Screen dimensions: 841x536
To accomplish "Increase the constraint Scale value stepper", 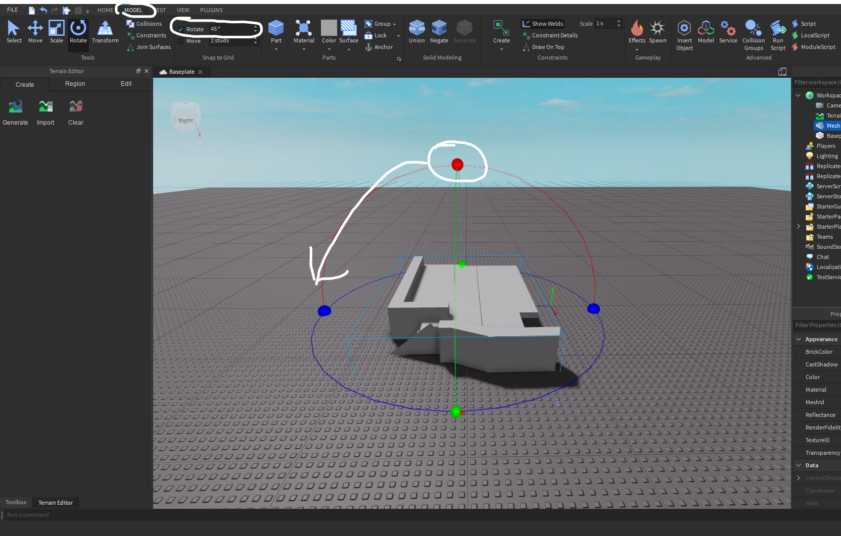I will tap(619, 22).
